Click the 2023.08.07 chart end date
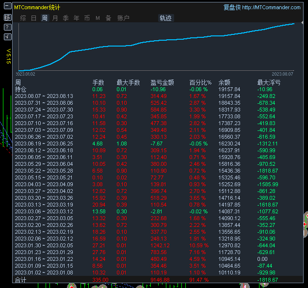Viewport: 308px width, 288px height. [x=282, y=74]
